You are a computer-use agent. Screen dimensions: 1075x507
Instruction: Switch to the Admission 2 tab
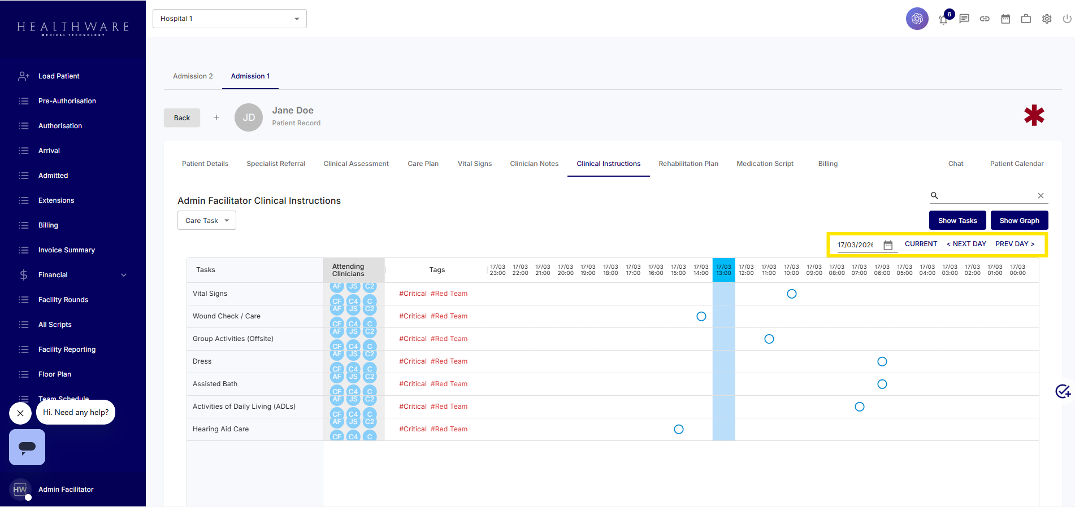193,76
